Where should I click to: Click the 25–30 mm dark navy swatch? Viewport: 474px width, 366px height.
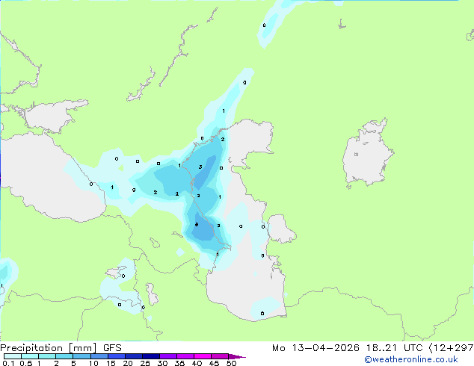click(x=150, y=356)
